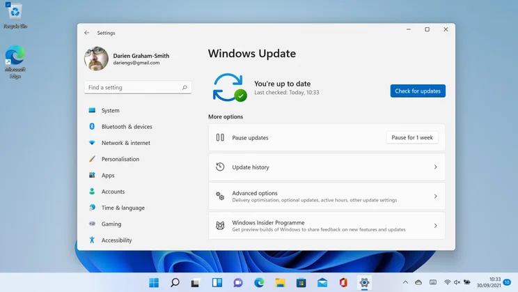
Task: Show hidden tray icons chevron
Action: [x=405, y=282]
